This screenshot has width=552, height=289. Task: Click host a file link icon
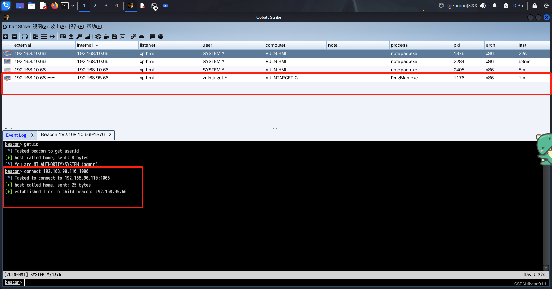pos(133,36)
